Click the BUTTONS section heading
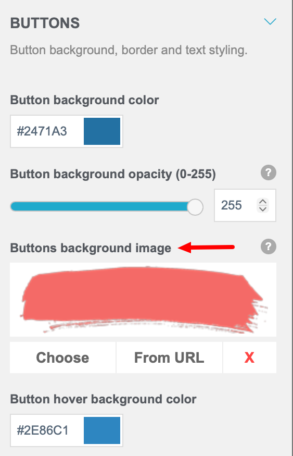Screen dimensions: 293x456 (x=45, y=23)
